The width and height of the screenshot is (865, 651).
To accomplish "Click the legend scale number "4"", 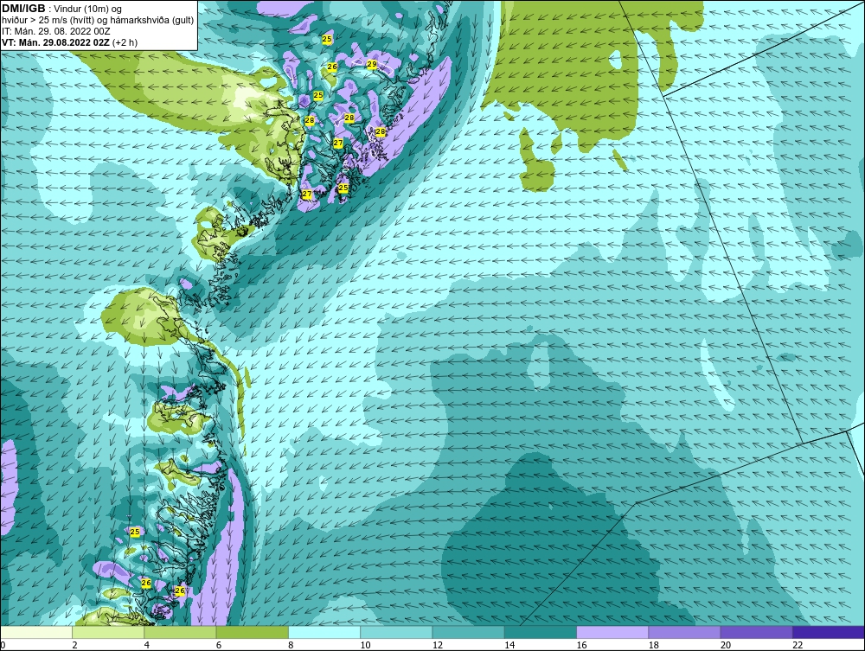I will (147, 645).
